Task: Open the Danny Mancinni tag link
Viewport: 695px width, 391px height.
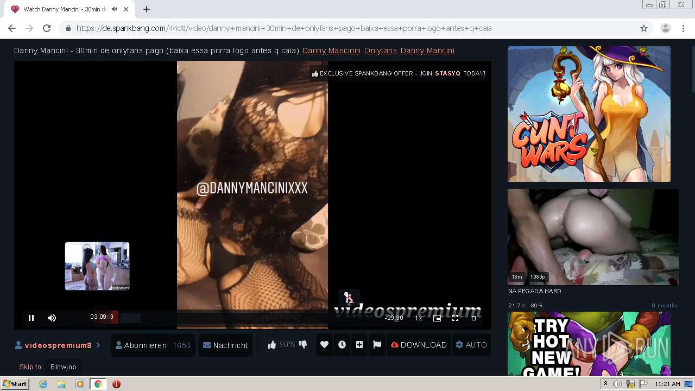Action: pos(331,51)
